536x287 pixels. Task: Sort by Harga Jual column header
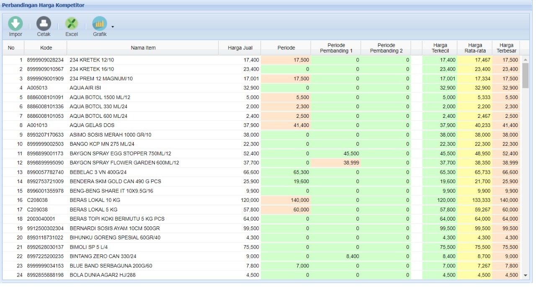coord(240,48)
